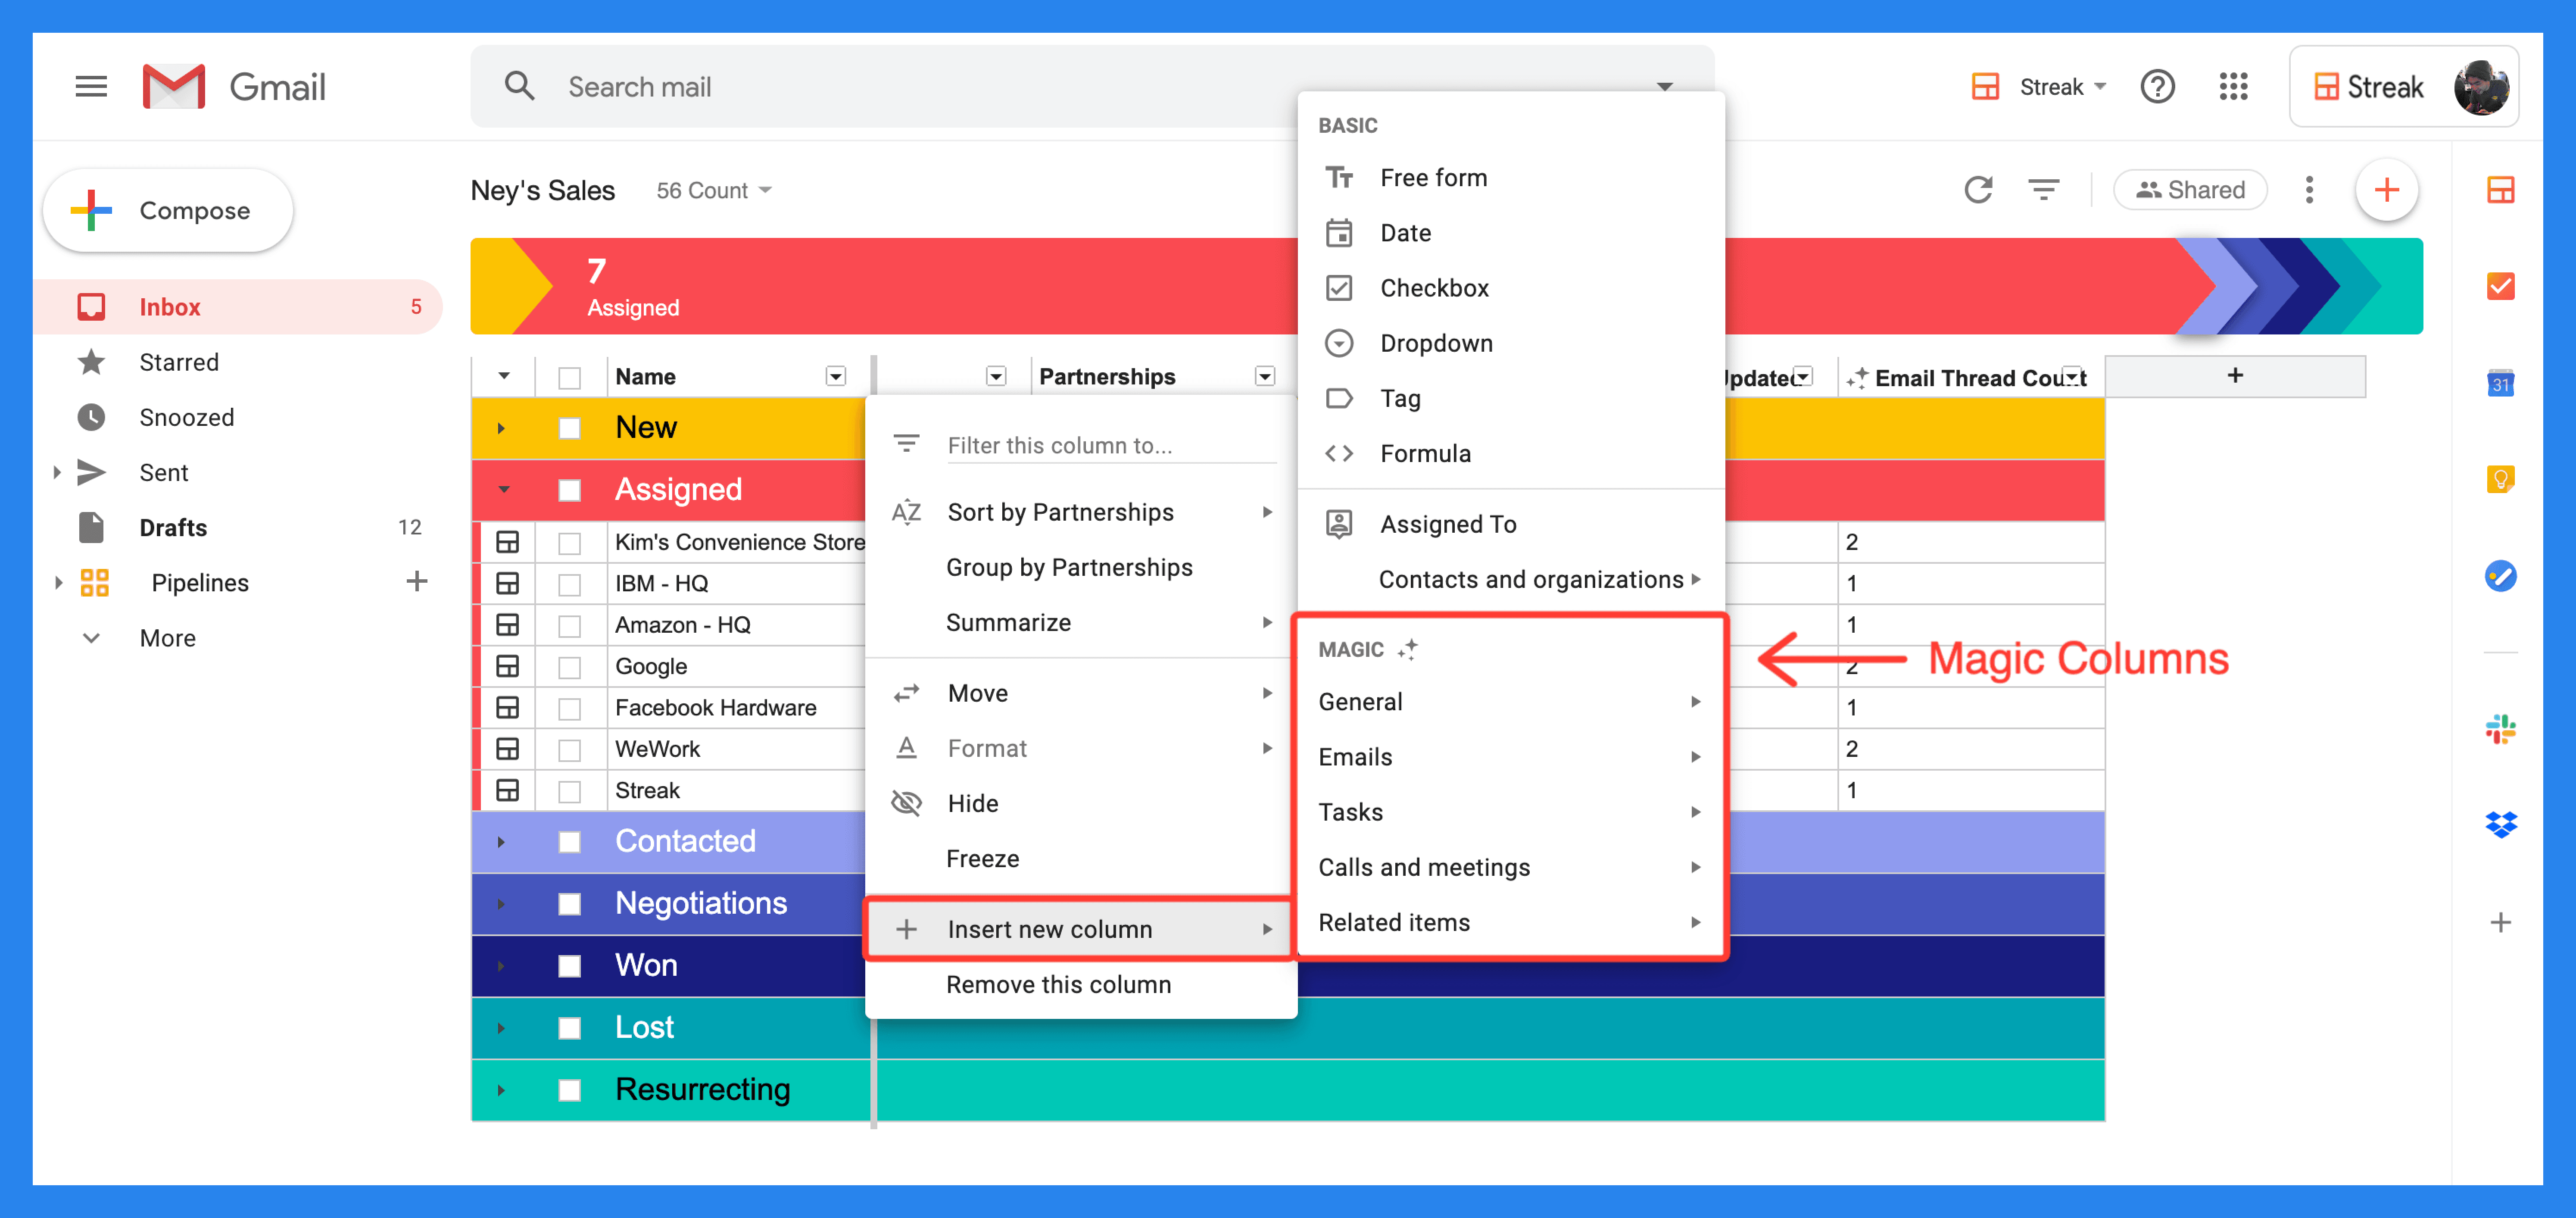2576x1218 pixels.
Task: Open the Dropbox add-on icon
Action: click(x=2500, y=825)
